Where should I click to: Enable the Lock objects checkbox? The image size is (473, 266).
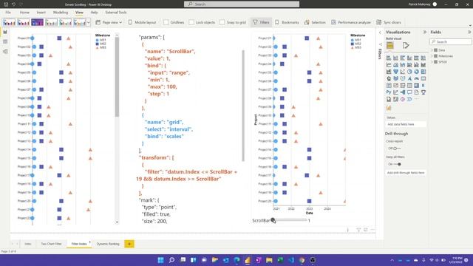[191, 22]
